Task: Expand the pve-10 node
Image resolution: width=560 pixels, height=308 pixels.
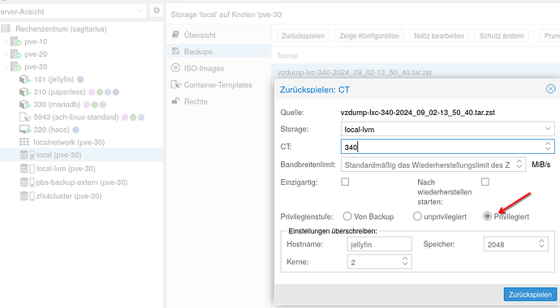Action: pyautogui.click(x=6, y=41)
